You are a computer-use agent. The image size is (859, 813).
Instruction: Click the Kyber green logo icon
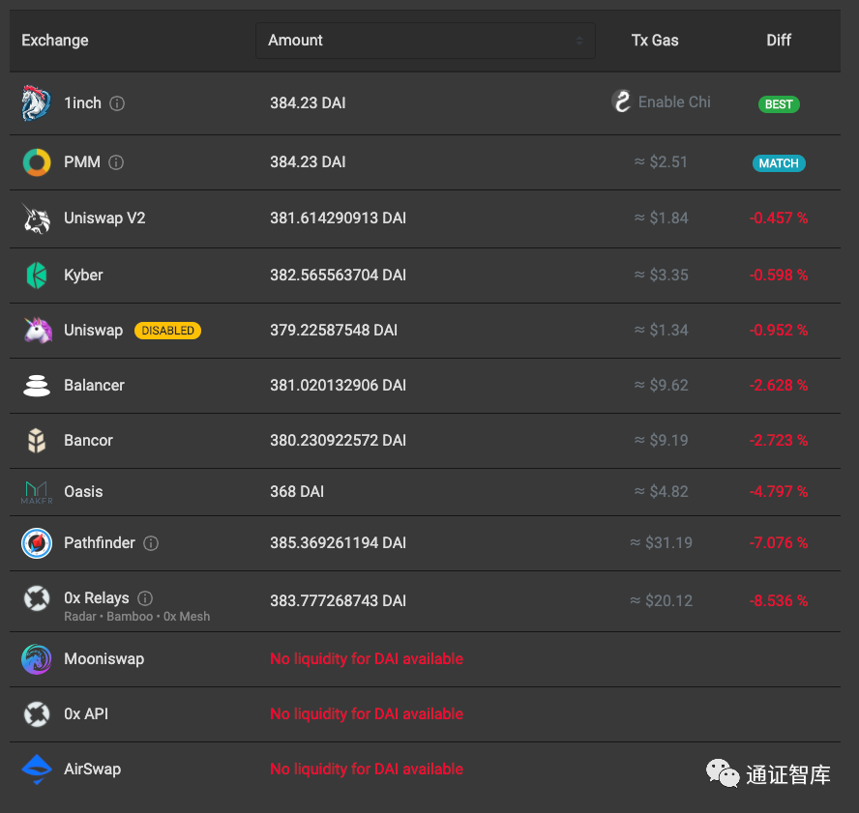click(37, 276)
